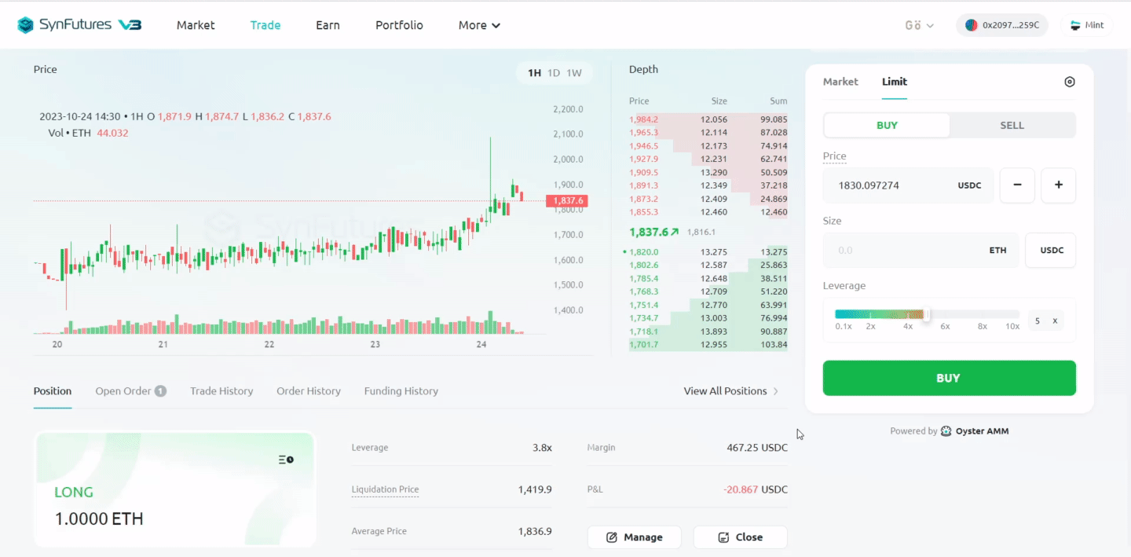Select the SELL side toggle
Image resolution: width=1131 pixels, height=557 pixels.
click(x=1012, y=125)
